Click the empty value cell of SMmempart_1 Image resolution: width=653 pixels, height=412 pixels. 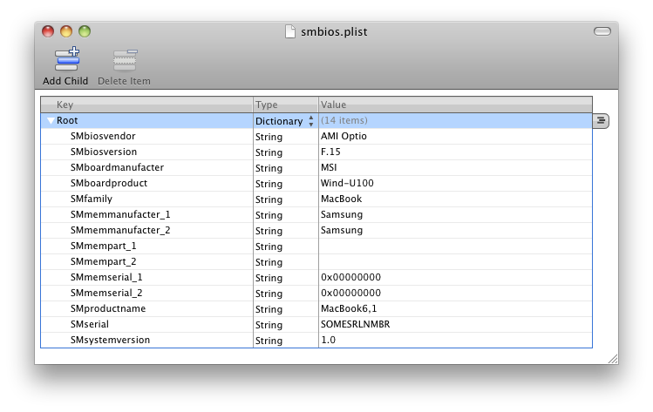(x=455, y=246)
